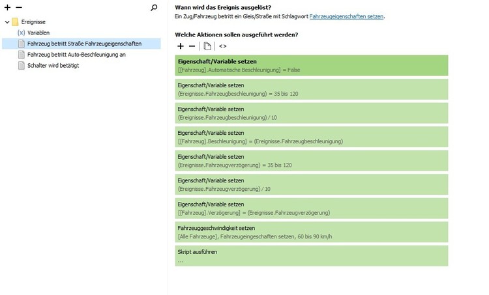Select the Automatische Beschleunigung = False action

point(312,65)
